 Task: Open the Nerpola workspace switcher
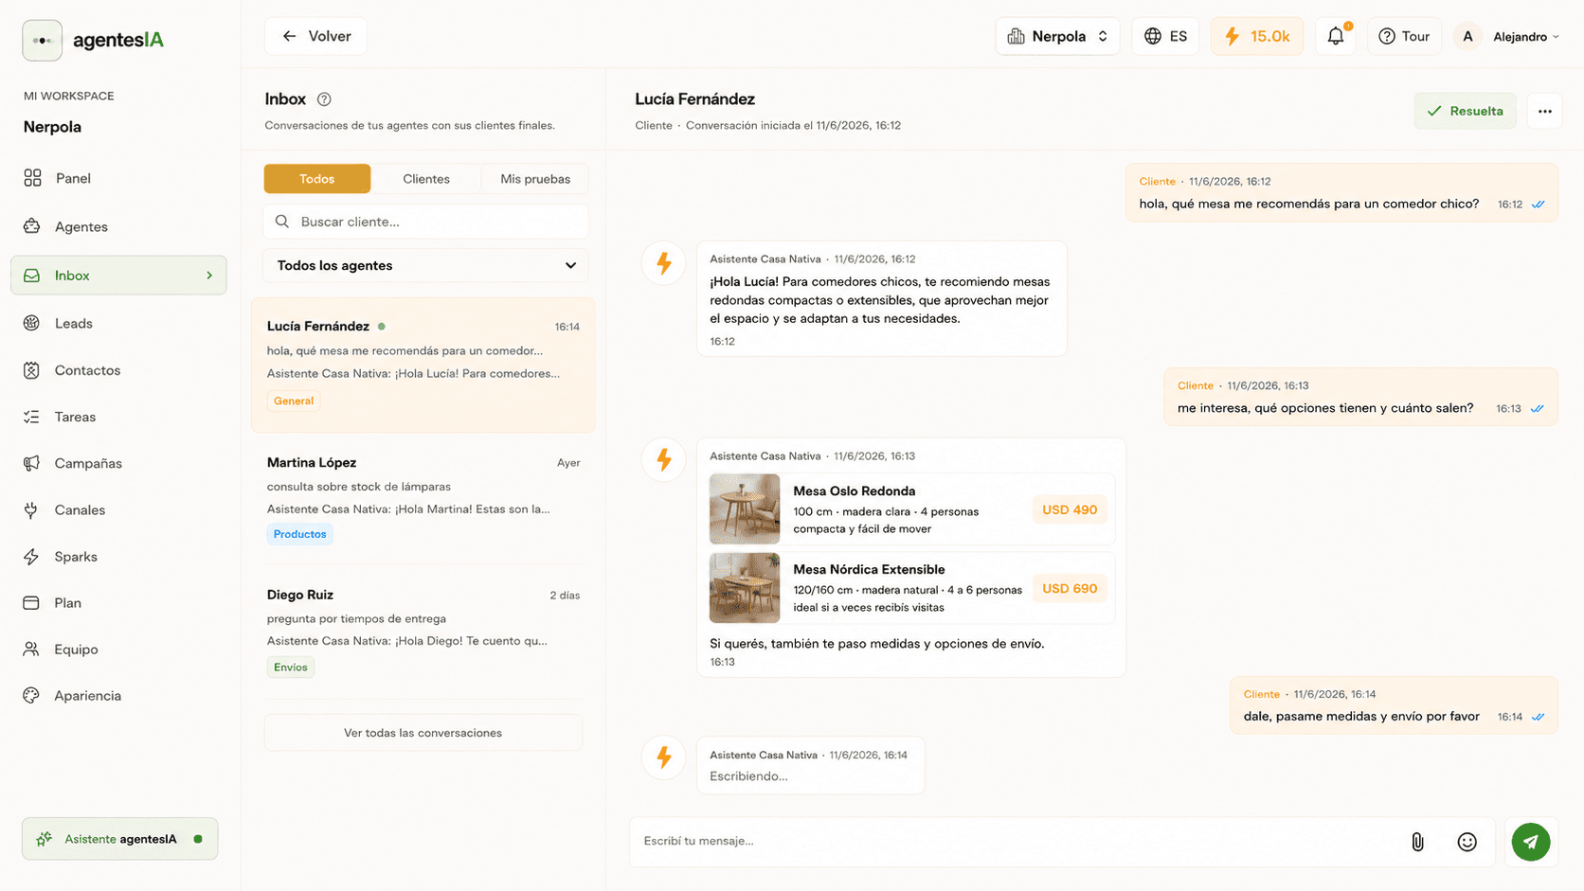pos(1057,36)
